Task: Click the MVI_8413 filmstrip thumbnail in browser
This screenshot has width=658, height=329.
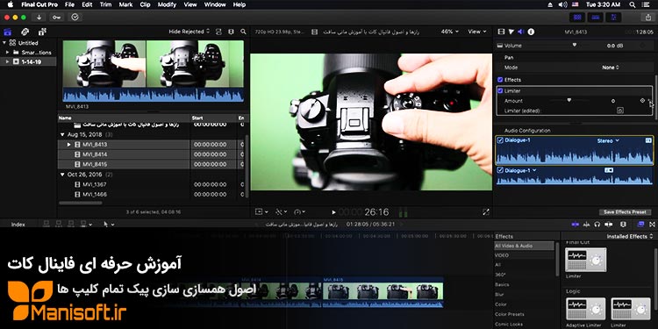Action: (153, 70)
